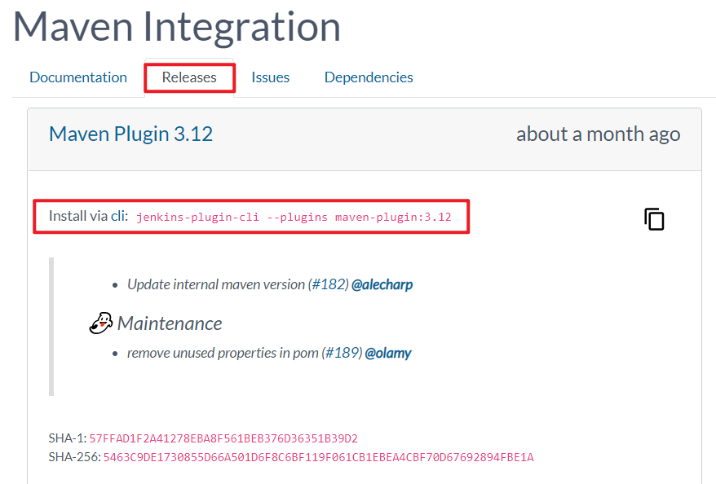716x484 pixels.
Task: Go to the Dependencies tab
Action: tap(369, 77)
